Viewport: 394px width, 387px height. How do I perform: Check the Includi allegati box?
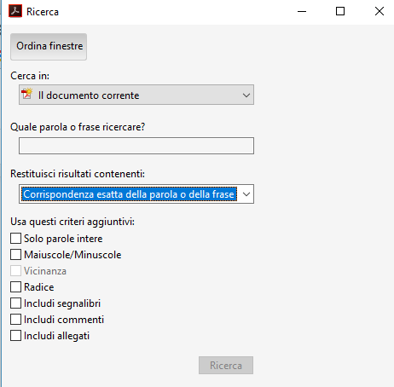(15, 336)
